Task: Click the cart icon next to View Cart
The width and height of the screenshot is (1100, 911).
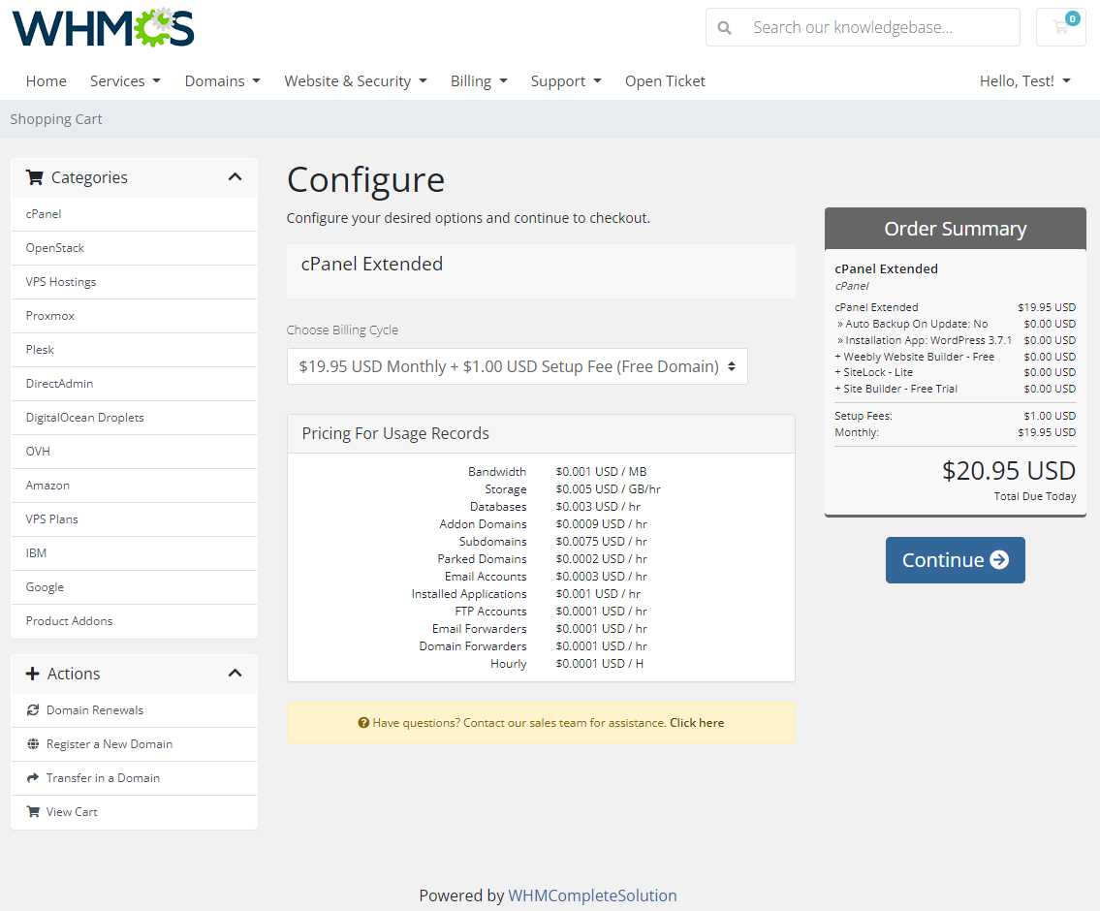Action: (x=33, y=811)
